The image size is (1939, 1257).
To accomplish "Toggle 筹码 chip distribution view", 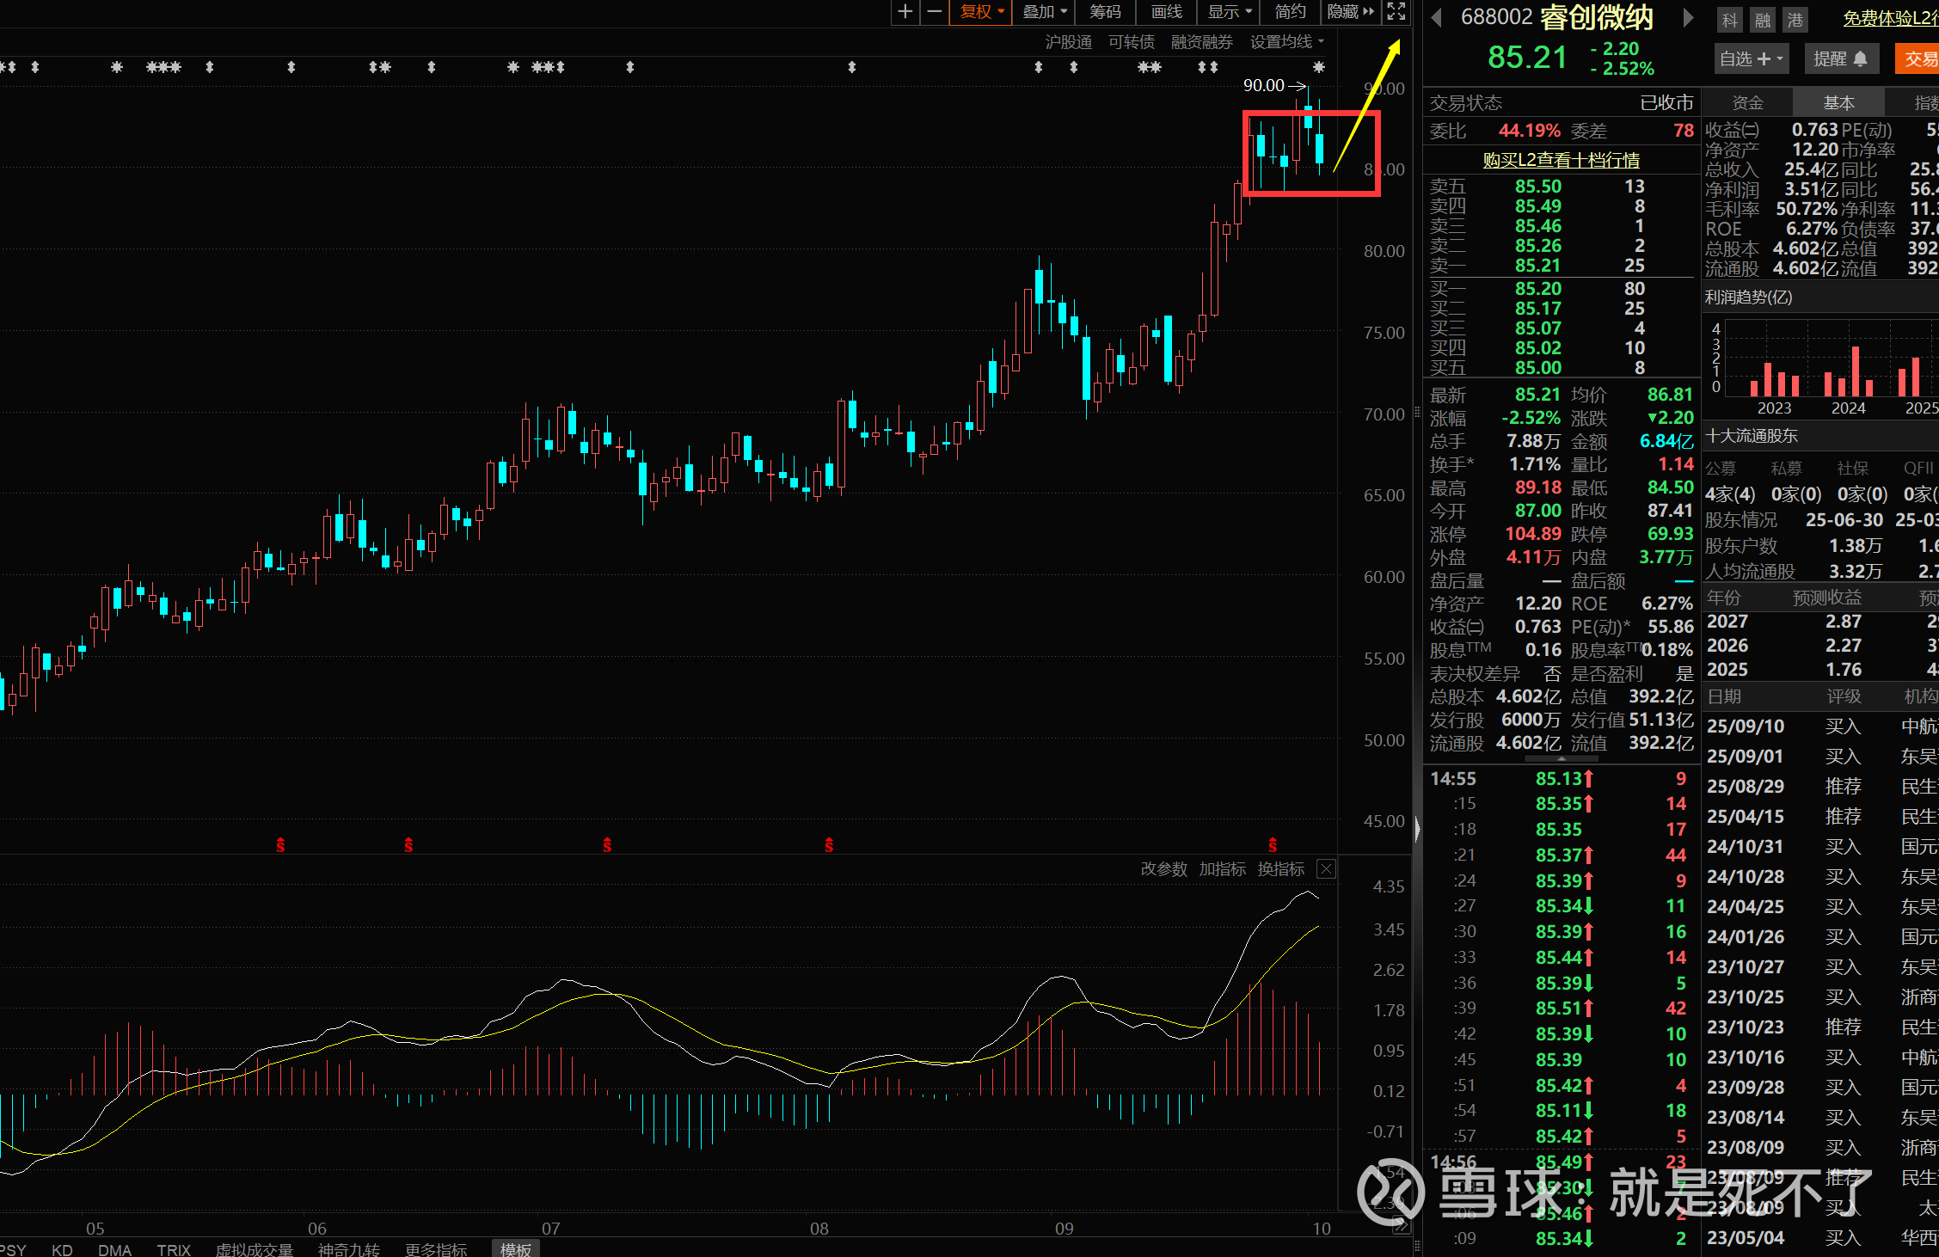I will (x=1105, y=12).
